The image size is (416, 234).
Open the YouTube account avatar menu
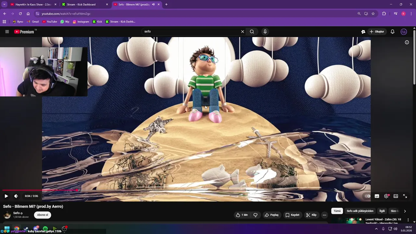(x=404, y=32)
